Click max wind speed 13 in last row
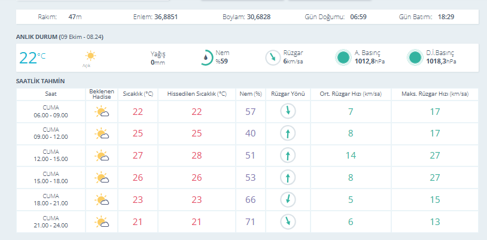This screenshot has height=240, width=487. 435,222
